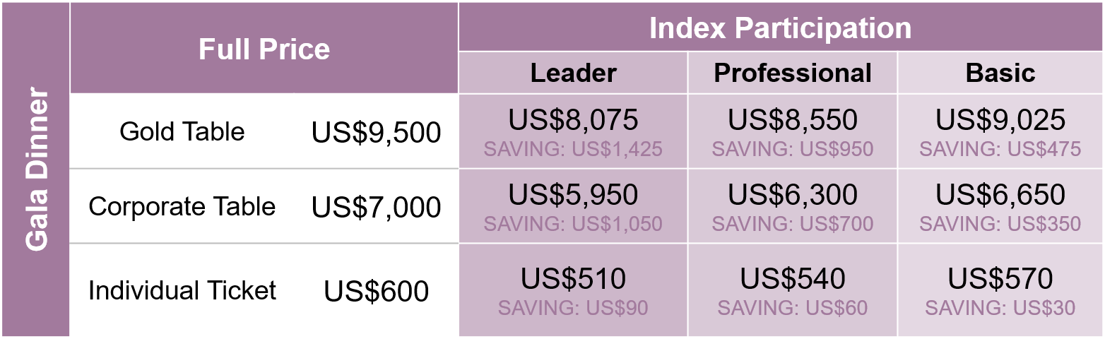The width and height of the screenshot is (1105, 339).
Task: Click the SAVING: US$30 text
Action: point(1000,308)
